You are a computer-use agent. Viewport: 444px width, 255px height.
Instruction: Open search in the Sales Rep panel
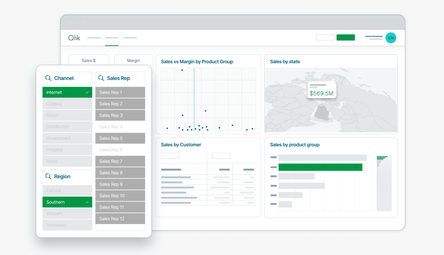(x=101, y=78)
